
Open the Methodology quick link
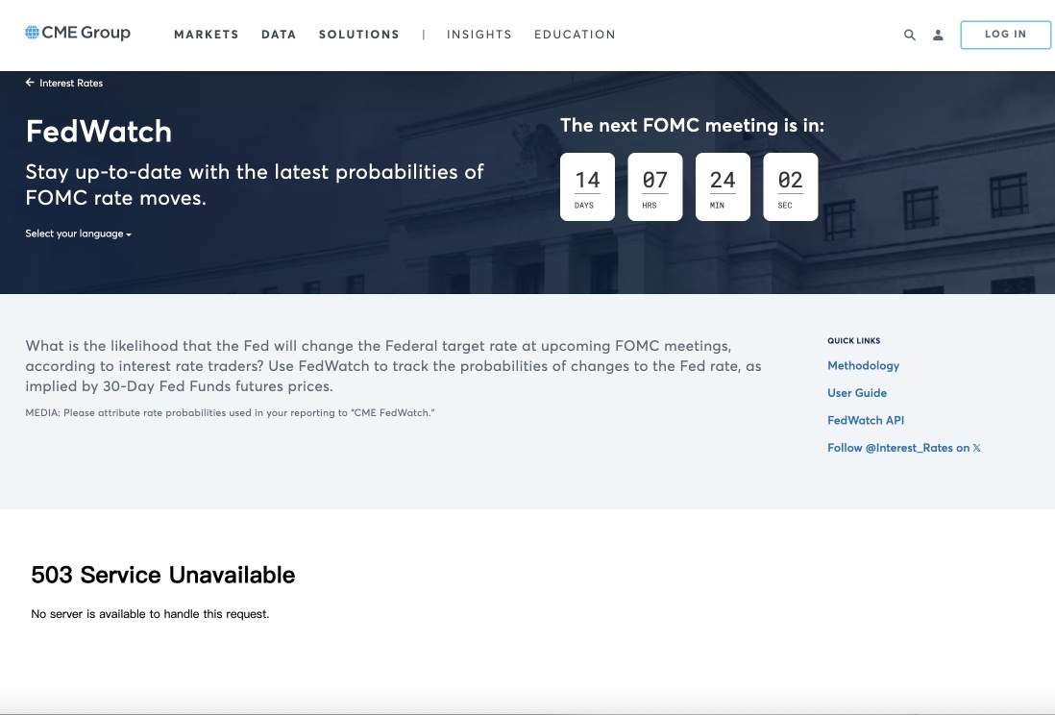pyautogui.click(x=863, y=366)
